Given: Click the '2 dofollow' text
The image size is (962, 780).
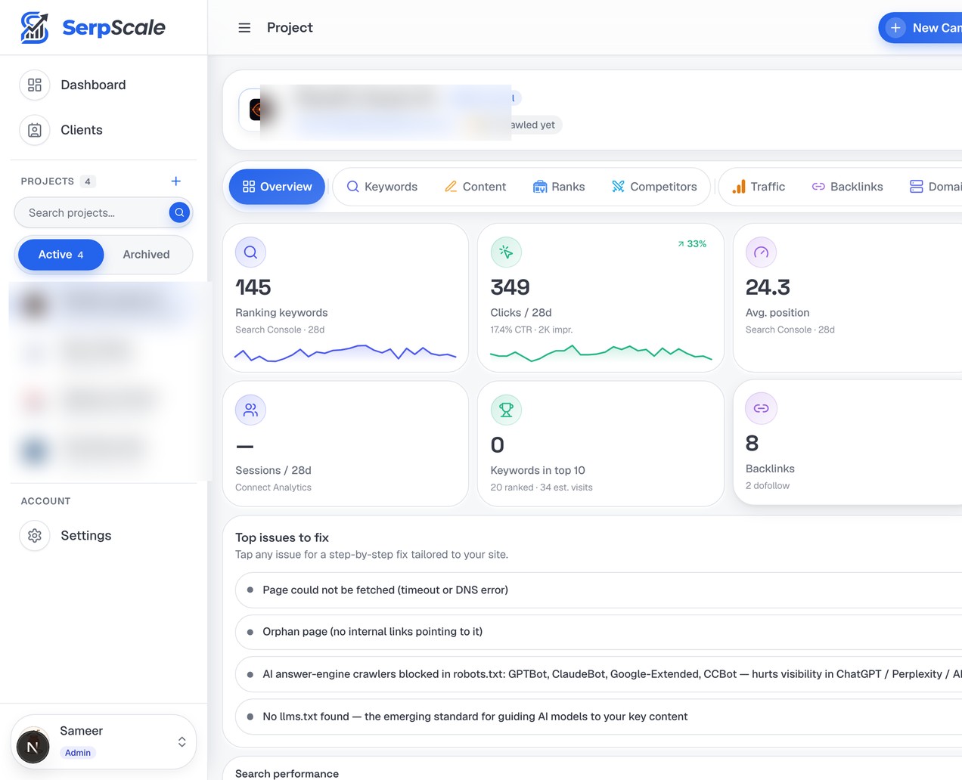Looking at the screenshot, I should click(x=768, y=486).
